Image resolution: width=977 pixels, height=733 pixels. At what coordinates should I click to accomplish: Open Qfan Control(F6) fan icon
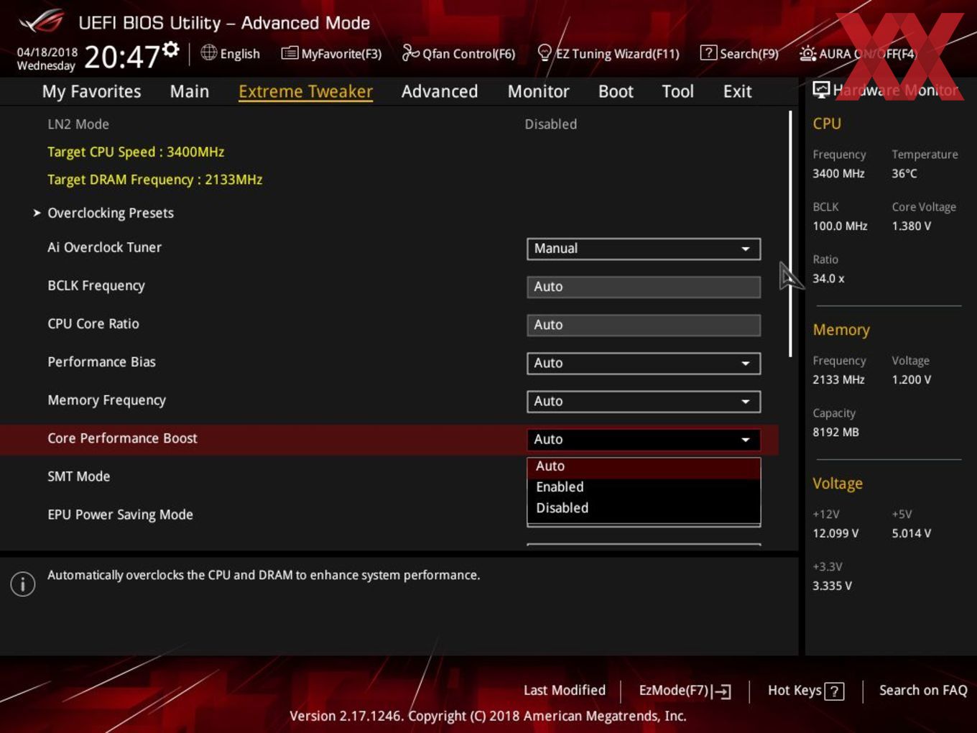pyautogui.click(x=410, y=52)
